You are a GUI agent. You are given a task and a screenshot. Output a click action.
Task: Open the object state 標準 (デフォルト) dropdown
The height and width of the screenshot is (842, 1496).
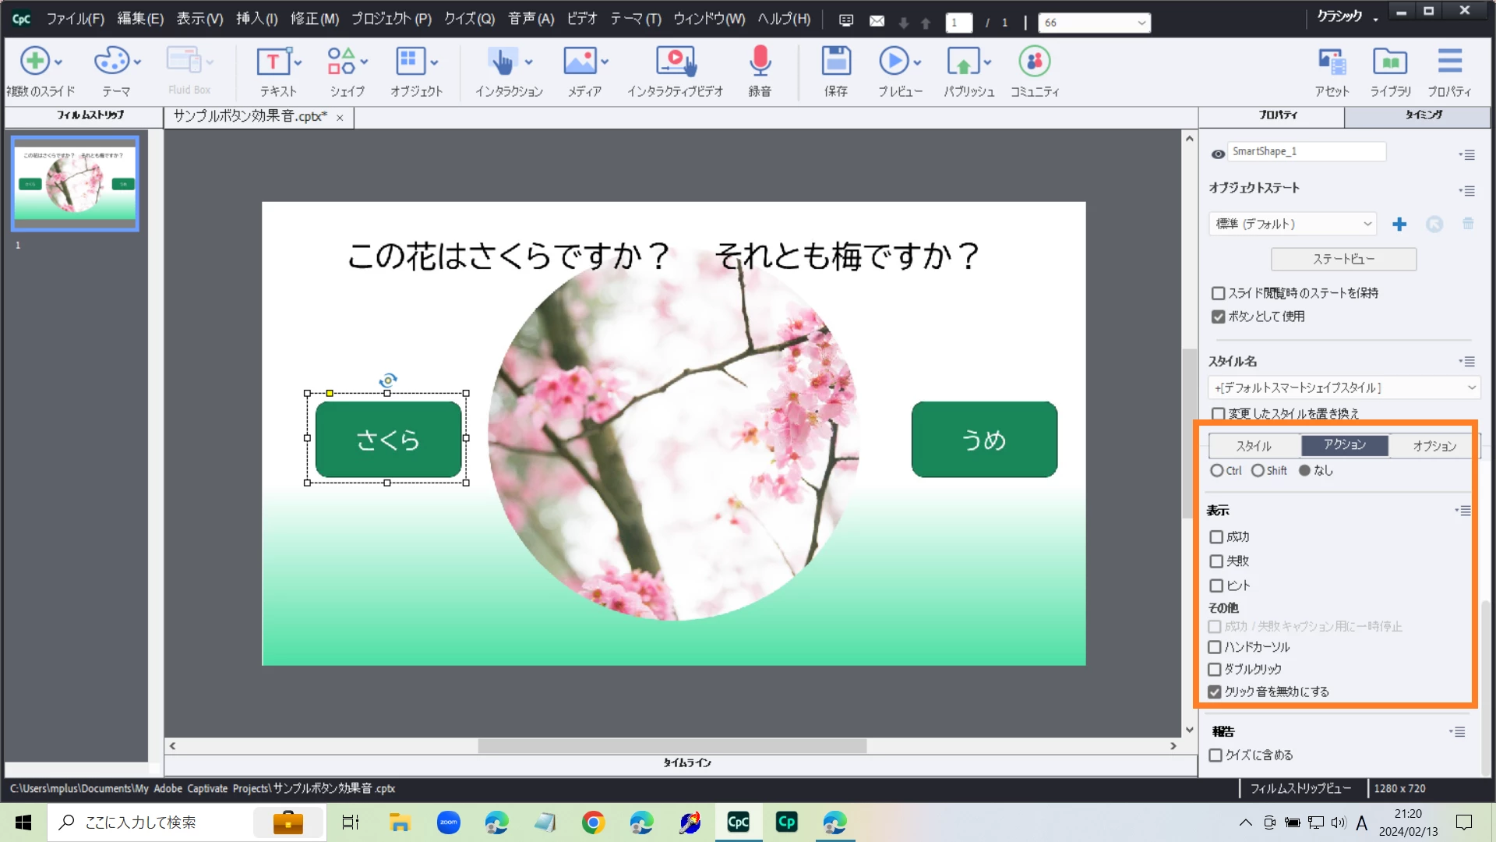1293,224
